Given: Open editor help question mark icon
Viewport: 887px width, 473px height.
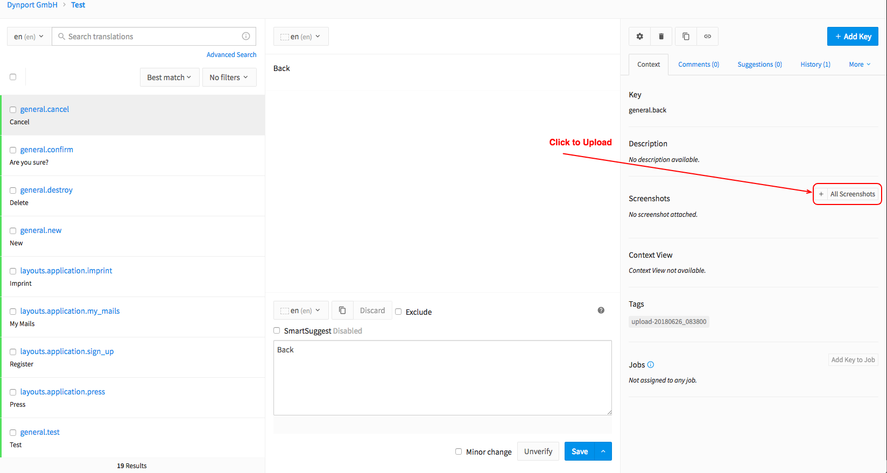Looking at the screenshot, I should (601, 310).
